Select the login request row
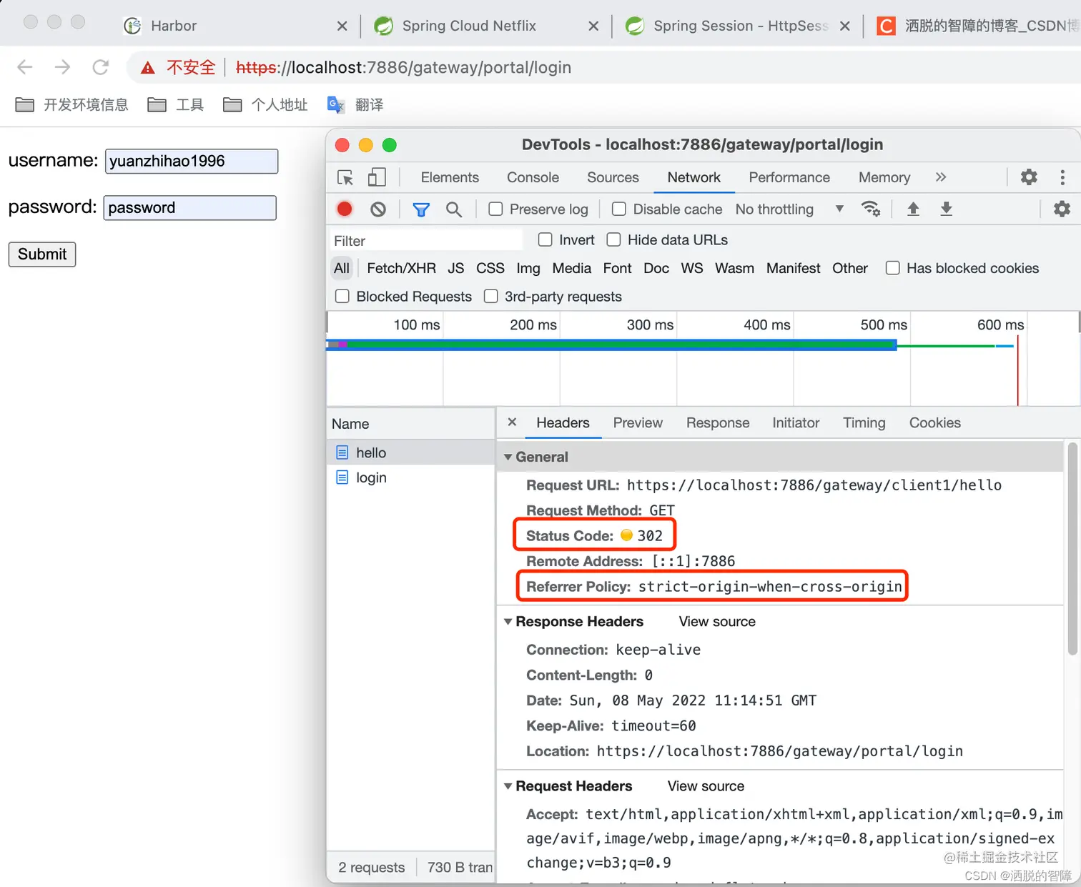This screenshot has height=887, width=1081. pyautogui.click(x=410, y=477)
